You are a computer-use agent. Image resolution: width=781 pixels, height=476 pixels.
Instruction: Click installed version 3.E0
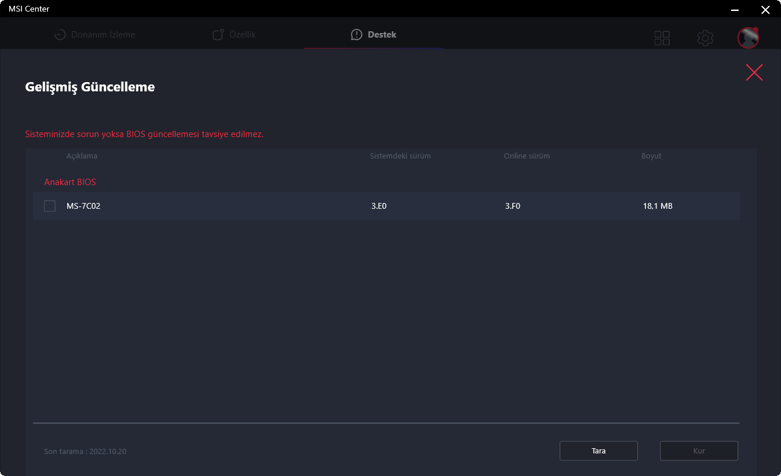click(x=379, y=206)
